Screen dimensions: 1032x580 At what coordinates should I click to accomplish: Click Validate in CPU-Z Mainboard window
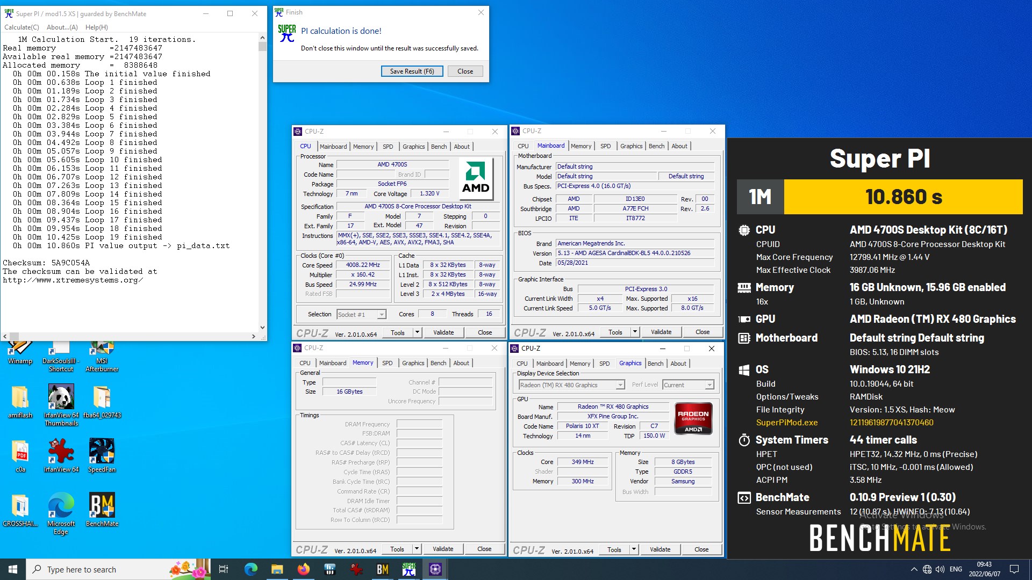click(661, 332)
